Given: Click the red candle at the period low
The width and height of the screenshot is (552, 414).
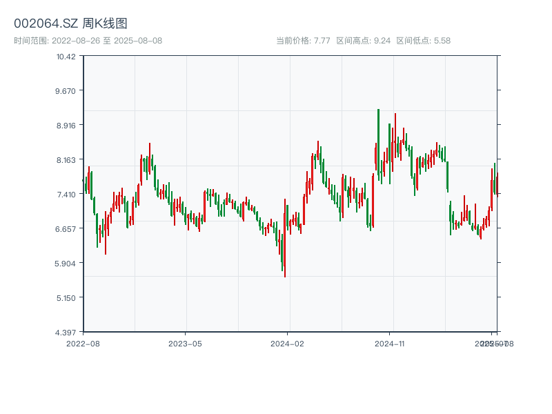Looking at the screenshot, I should tap(284, 238).
